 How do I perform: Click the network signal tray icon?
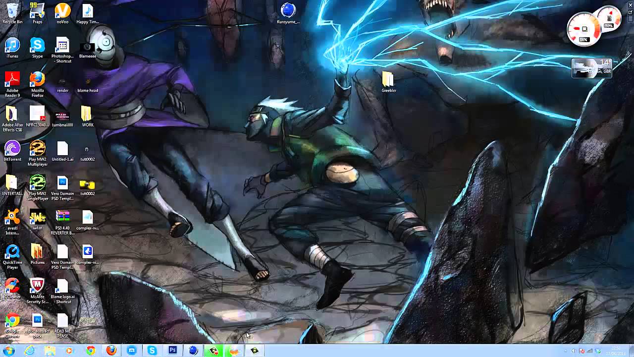589,351
